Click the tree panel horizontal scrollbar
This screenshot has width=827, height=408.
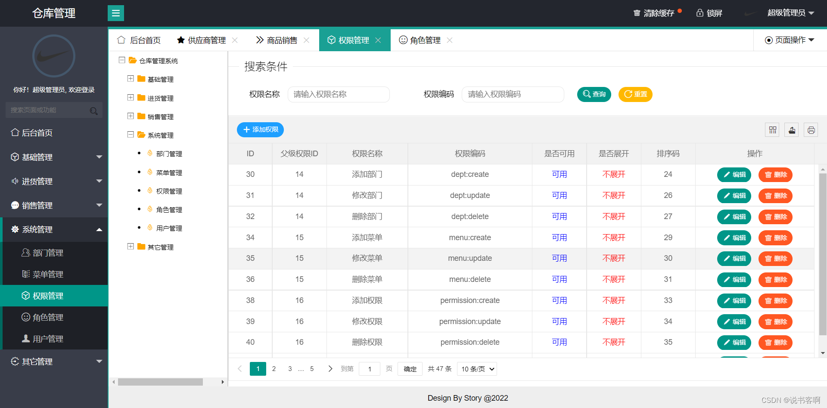160,382
